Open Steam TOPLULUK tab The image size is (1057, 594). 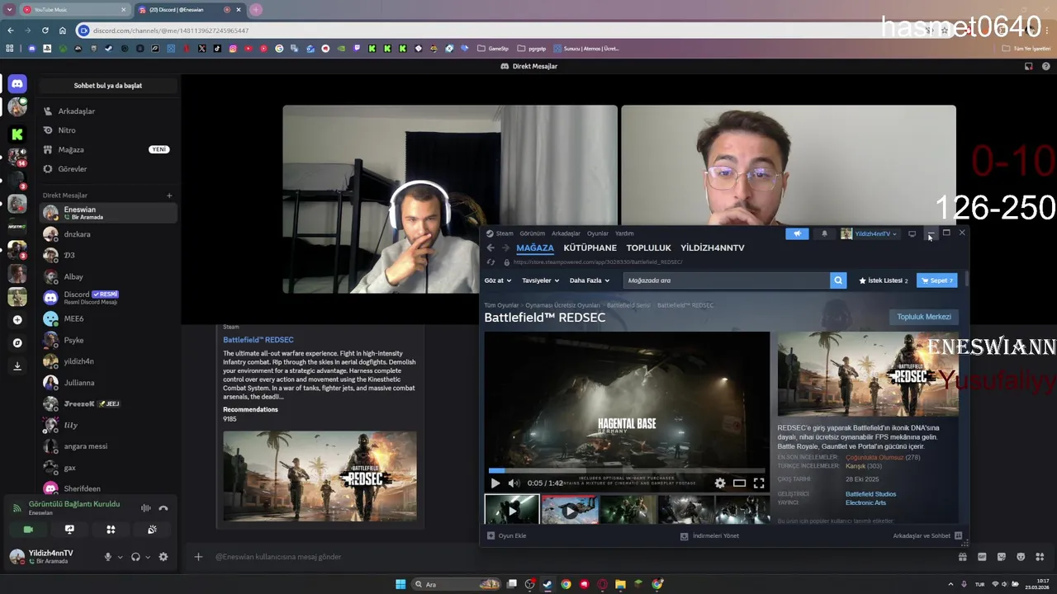648,247
